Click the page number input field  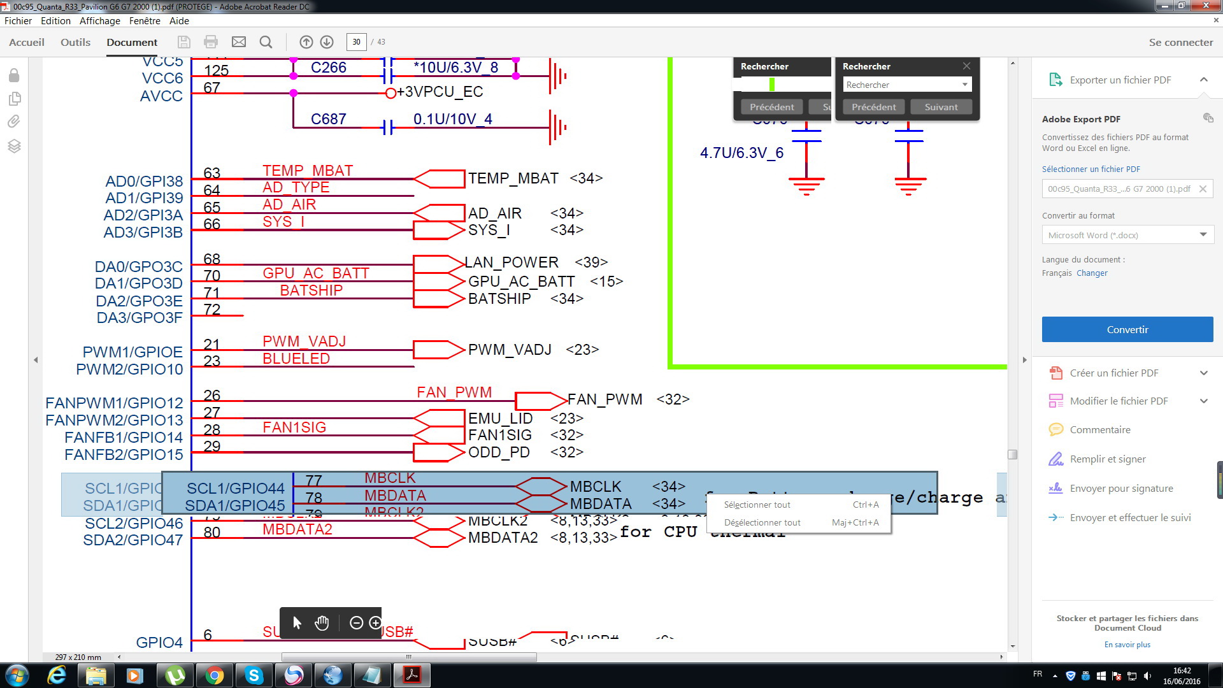[356, 42]
